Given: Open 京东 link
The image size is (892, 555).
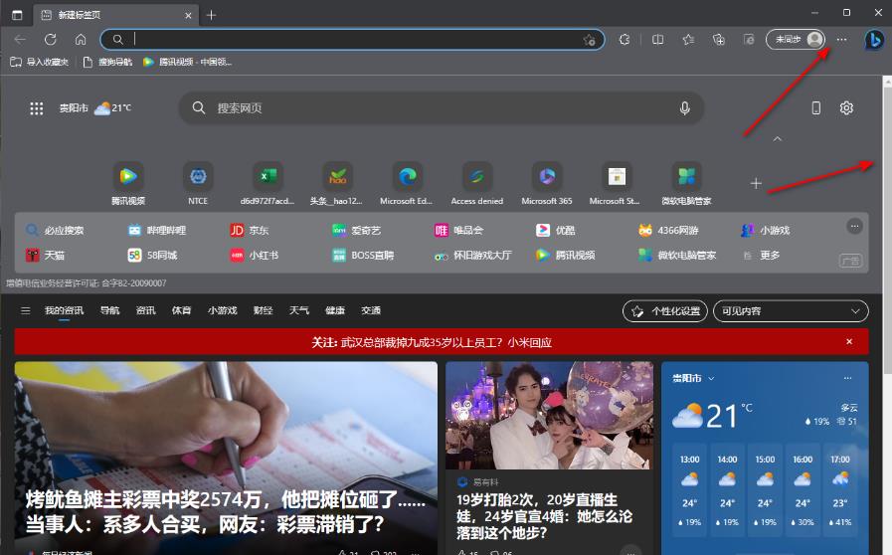Looking at the screenshot, I should [250, 230].
